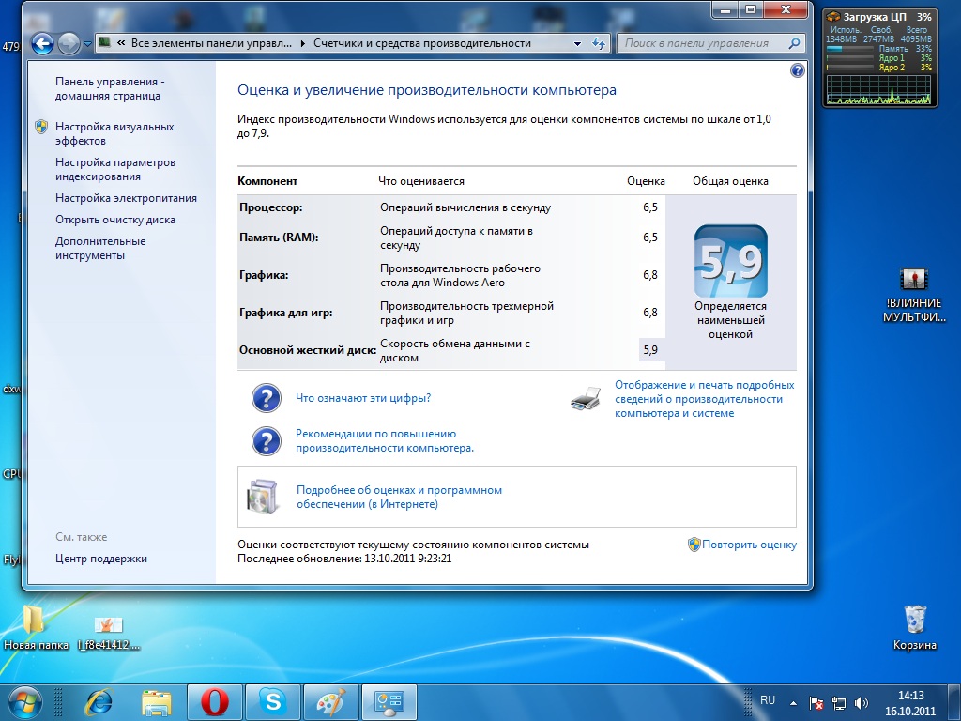Screen dimensions: 961x721
Task: Open '!ВЛИЯНИЕ МУЛЬТФИ...' desktop video file
Action: tap(914, 296)
